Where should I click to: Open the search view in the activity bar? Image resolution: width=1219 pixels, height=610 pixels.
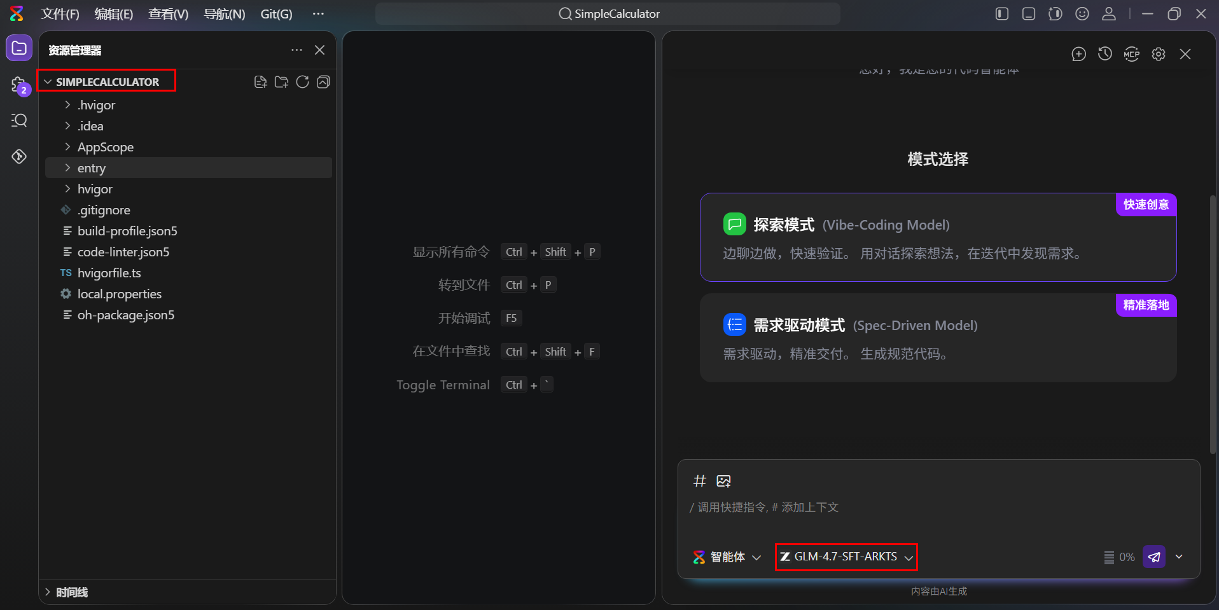pos(19,120)
